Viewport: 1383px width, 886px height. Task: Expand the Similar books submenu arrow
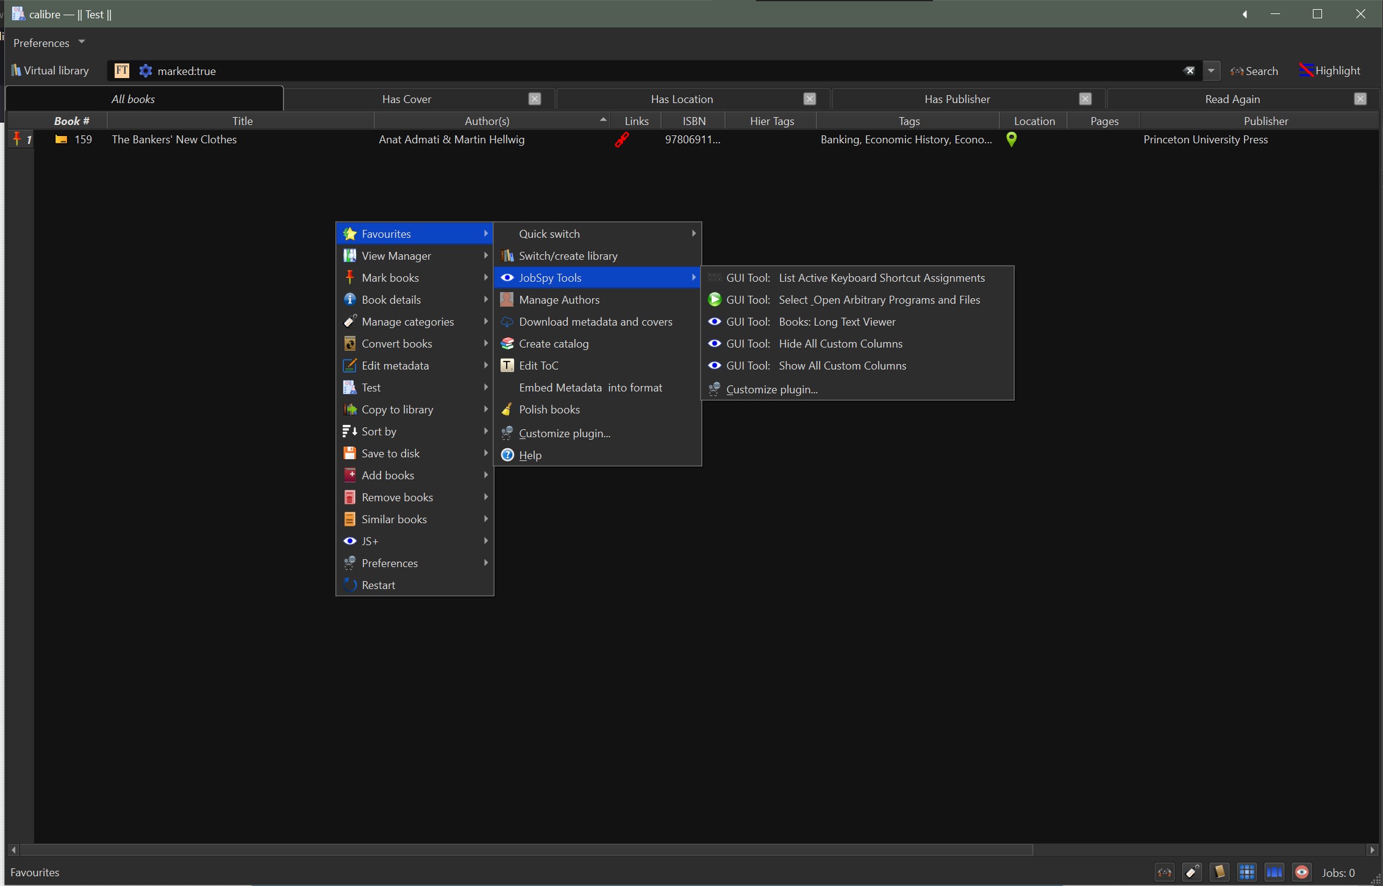click(x=486, y=520)
